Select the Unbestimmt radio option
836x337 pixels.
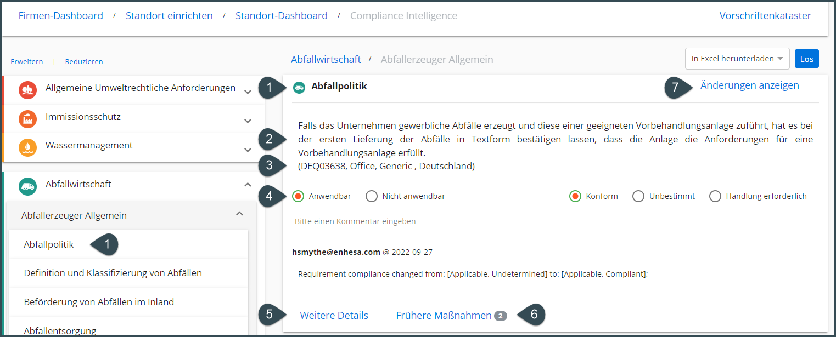tap(638, 196)
